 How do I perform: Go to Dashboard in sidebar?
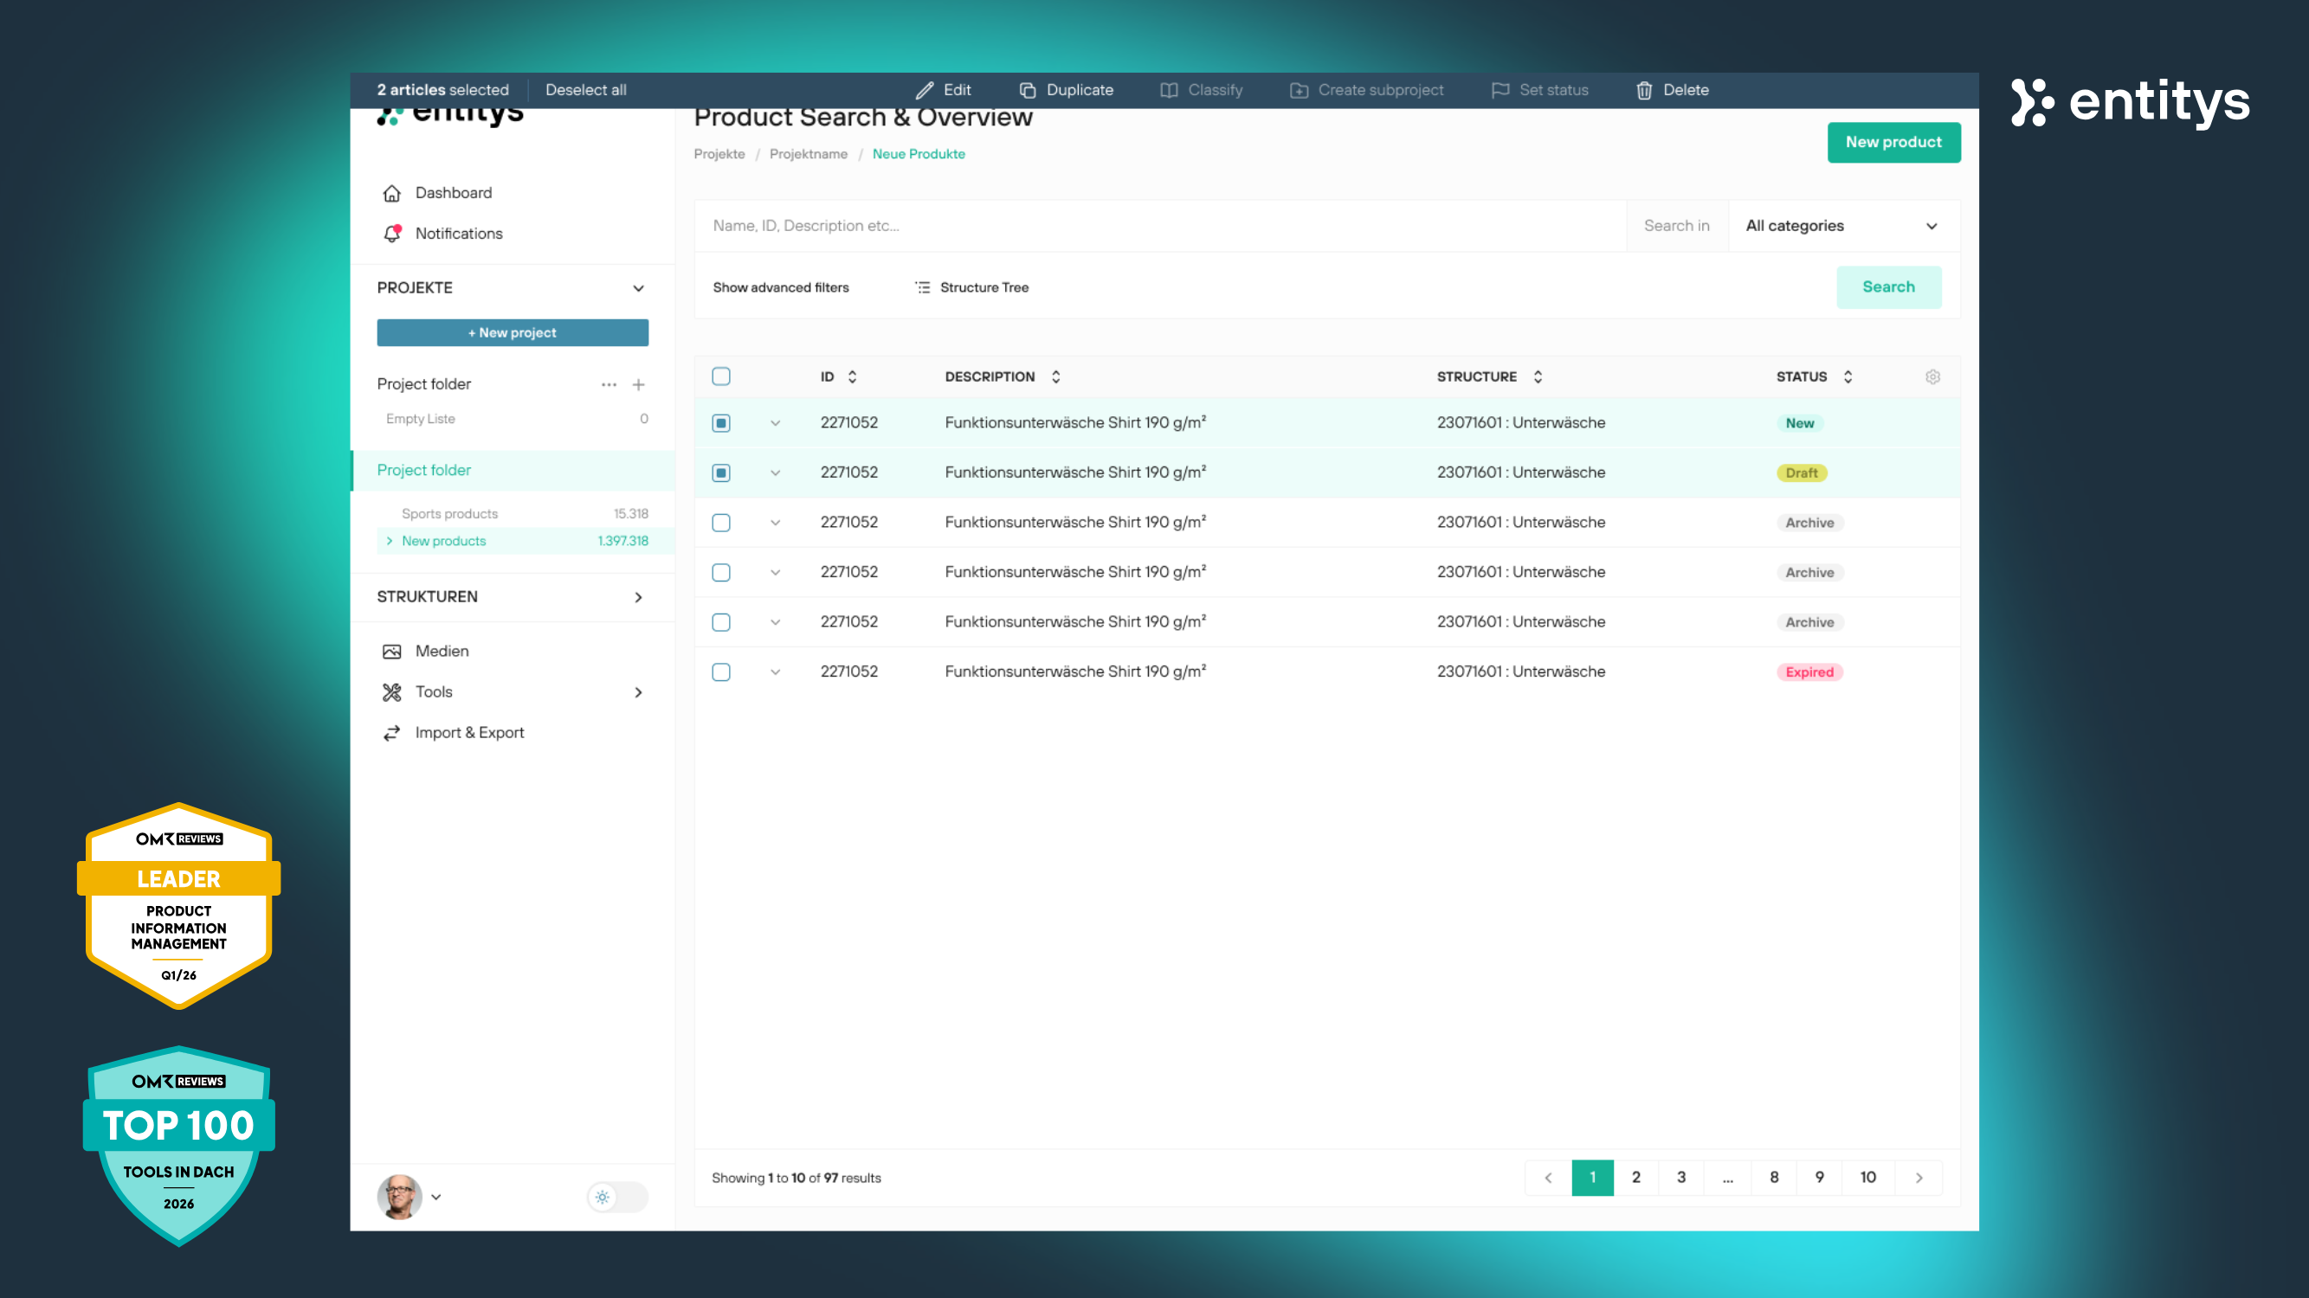(x=453, y=193)
